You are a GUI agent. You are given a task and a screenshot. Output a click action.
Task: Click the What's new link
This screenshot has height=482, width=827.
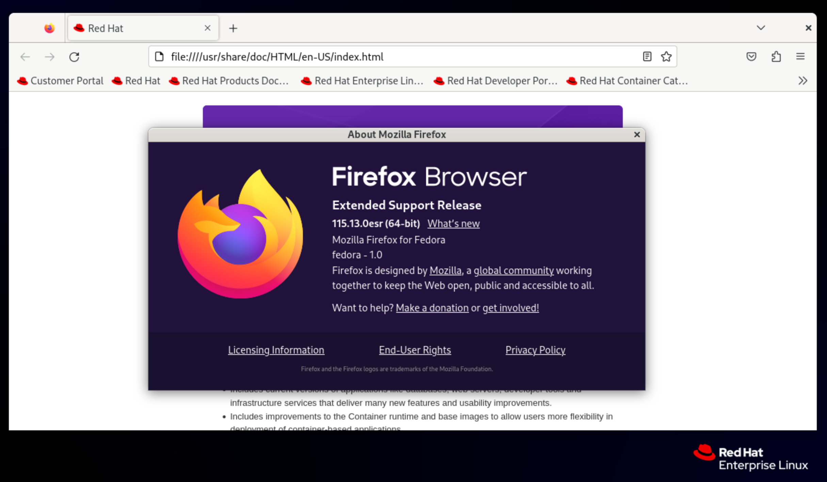coord(453,224)
